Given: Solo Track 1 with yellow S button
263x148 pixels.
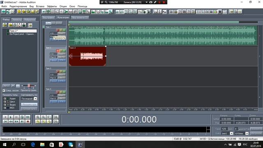Looking at the screenshot, I should 61,30.
